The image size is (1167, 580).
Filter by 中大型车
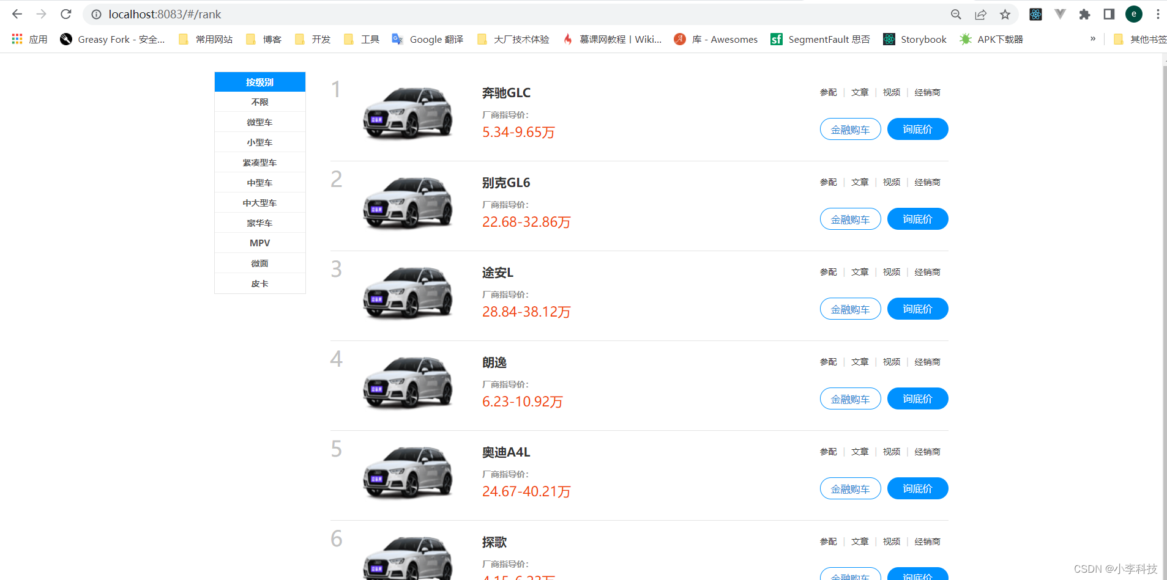point(260,203)
